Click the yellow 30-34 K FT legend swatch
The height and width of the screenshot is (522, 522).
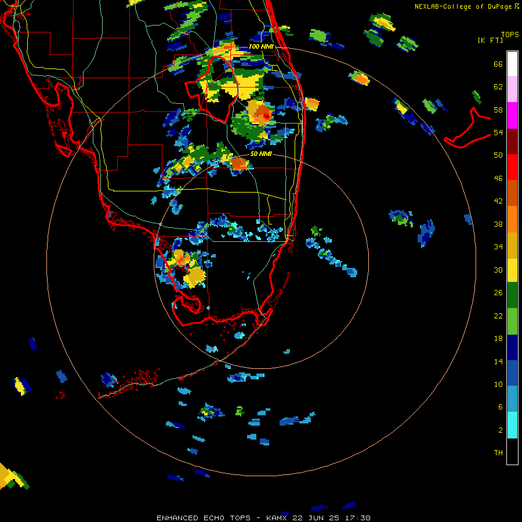pos(512,270)
